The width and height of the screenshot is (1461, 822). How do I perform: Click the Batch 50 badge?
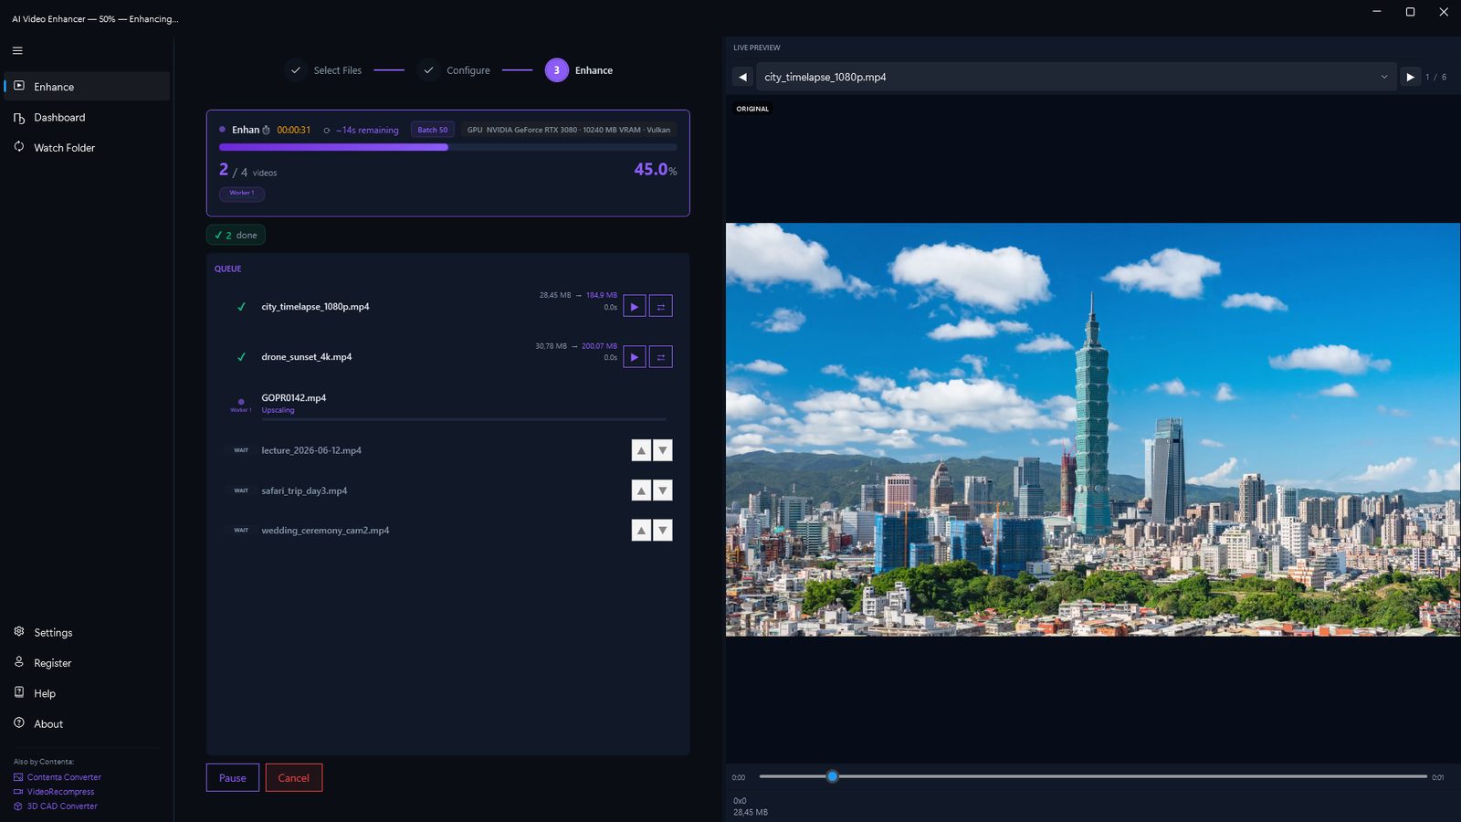(x=433, y=130)
